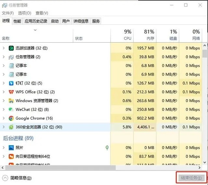
Task: Click the 360安全浏览器 icon
Action: click(11, 127)
